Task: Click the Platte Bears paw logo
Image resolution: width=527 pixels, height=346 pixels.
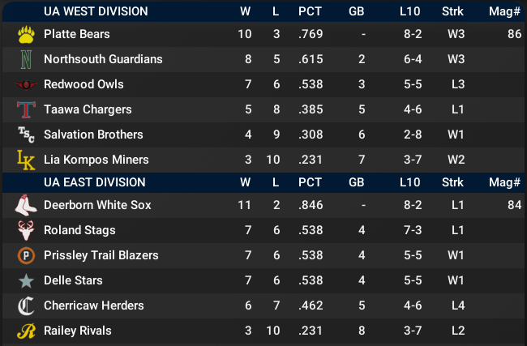Action: click(26, 35)
